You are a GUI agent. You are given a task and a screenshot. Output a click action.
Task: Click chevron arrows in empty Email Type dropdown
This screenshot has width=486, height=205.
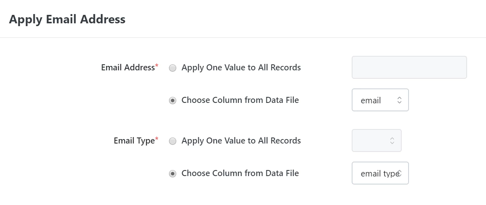392,141
